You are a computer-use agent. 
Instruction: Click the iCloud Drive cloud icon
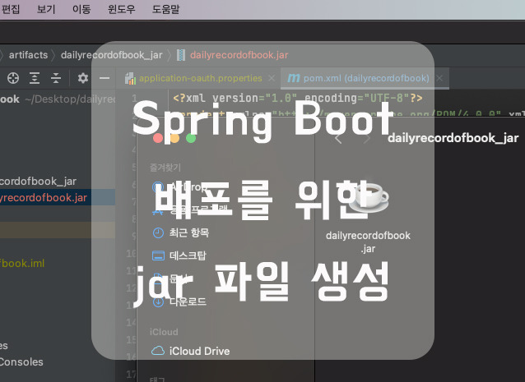[x=158, y=351]
